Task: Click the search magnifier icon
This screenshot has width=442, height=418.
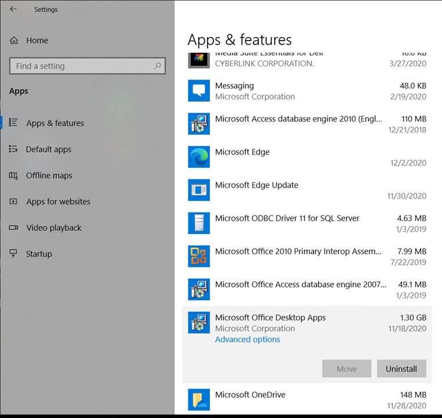Action: click(x=157, y=66)
